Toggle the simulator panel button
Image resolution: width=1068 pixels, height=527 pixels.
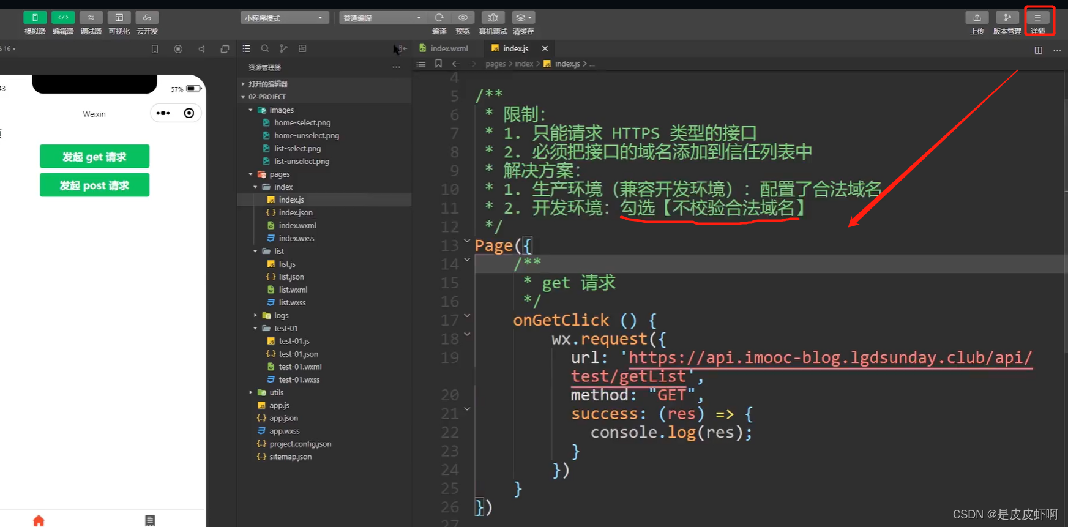[x=35, y=18]
